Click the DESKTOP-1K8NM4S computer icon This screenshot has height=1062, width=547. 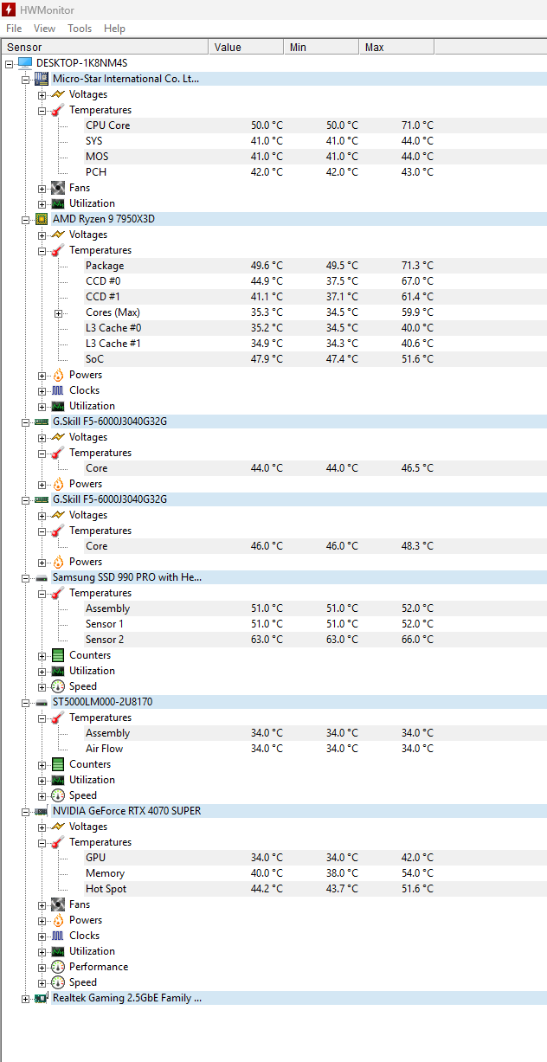pos(25,63)
